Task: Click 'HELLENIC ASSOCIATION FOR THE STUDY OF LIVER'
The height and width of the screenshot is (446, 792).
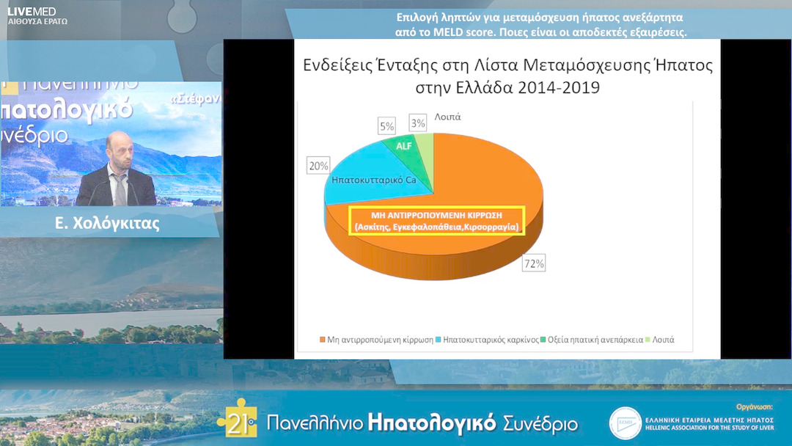Action: tap(710, 428)
